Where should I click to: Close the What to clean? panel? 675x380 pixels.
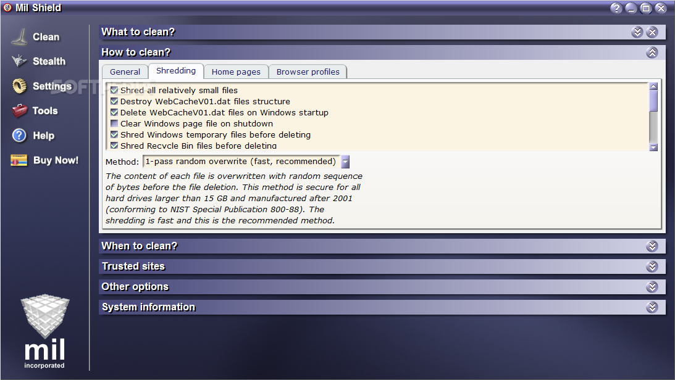652,32
